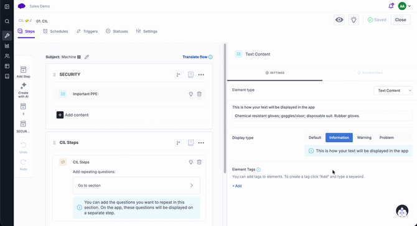Open branching logic for SECURITY section
Screen dimensions: 417x226
pyautogui.click(x=178, y=75)
